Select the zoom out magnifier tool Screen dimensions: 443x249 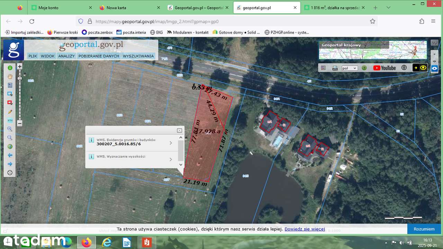pyautogui.click(x=10, y=138)
